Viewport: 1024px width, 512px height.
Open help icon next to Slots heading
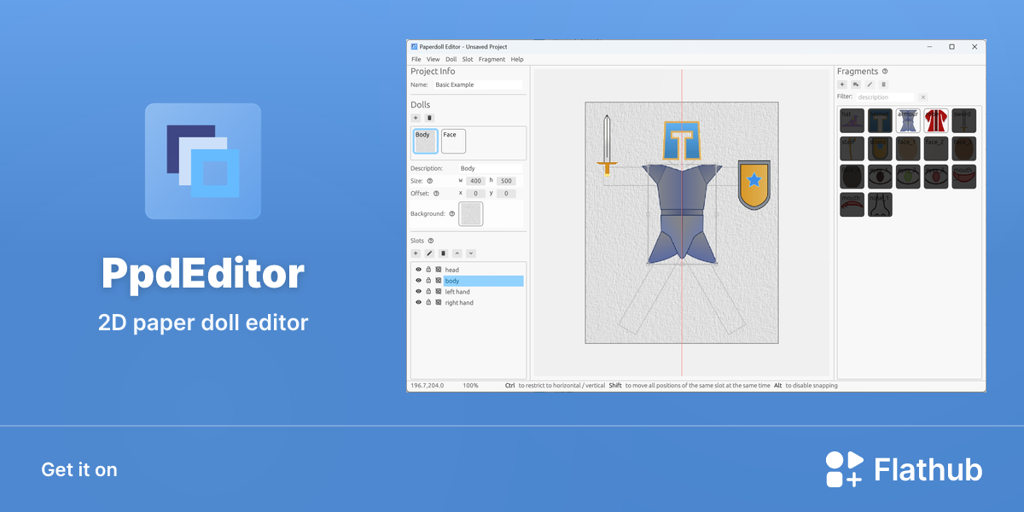pos(431,241)
